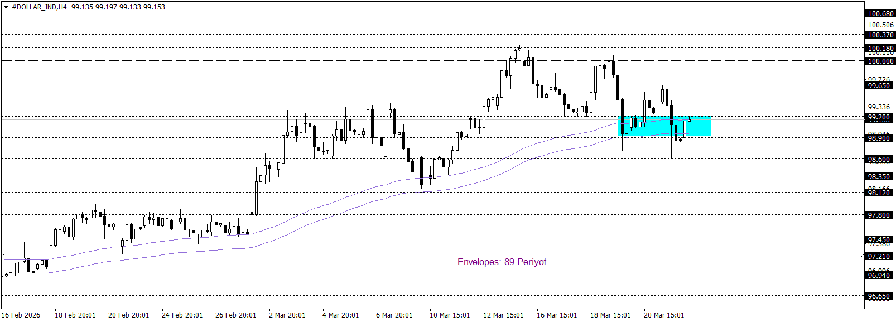Click the 98.350 price level label

click(x=880, y=177)
